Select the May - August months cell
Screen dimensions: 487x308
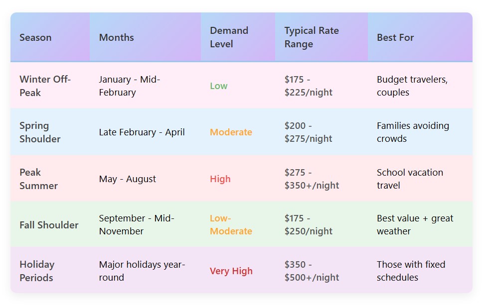point(127,179)
